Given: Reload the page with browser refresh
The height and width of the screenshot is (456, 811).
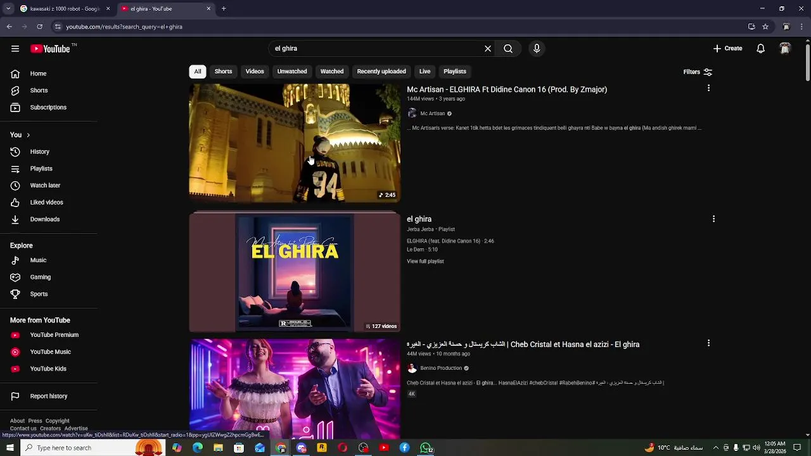Looking at the screenshot, I should tap(39, 27).
